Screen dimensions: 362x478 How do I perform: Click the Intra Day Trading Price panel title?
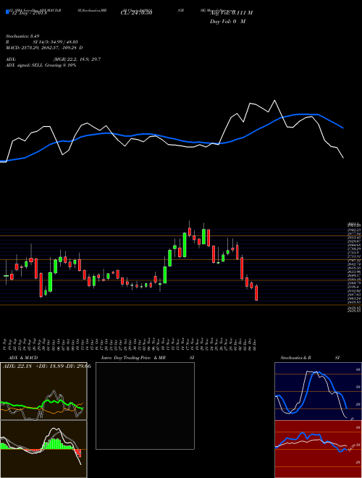pos(148,358)
